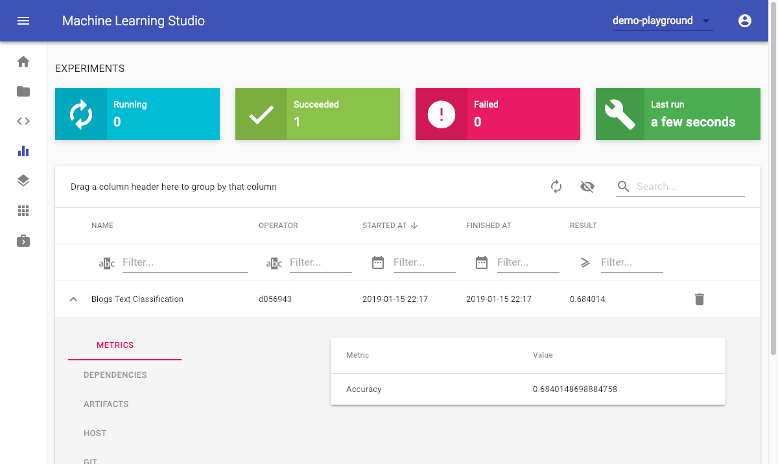
Task: Open the hamburger navigation menu
Action: pos(23,21)
